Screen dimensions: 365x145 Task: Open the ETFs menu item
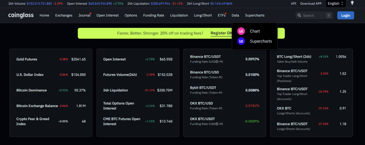tap(222, 15)
